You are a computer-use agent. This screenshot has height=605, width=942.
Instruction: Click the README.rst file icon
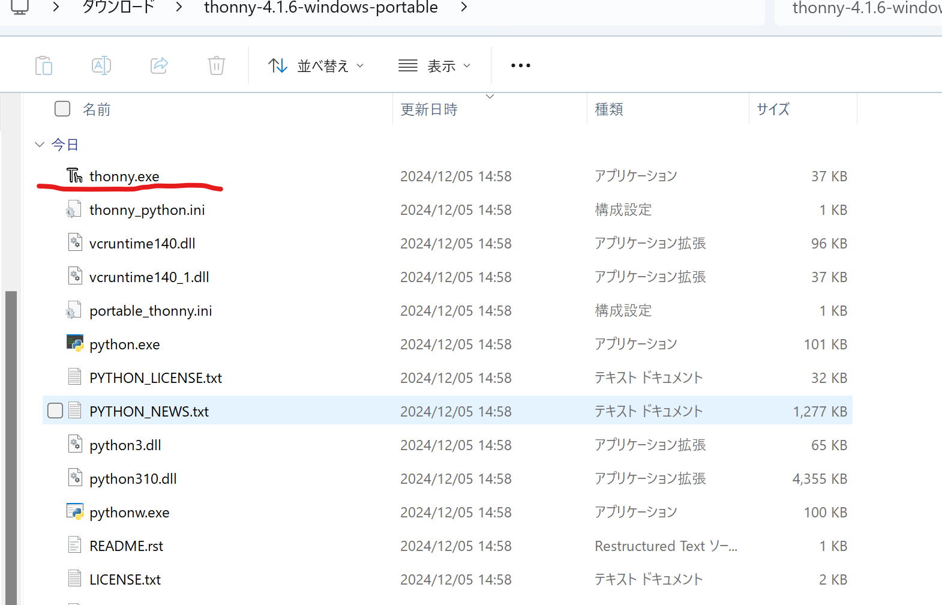[x=74, y=546]
